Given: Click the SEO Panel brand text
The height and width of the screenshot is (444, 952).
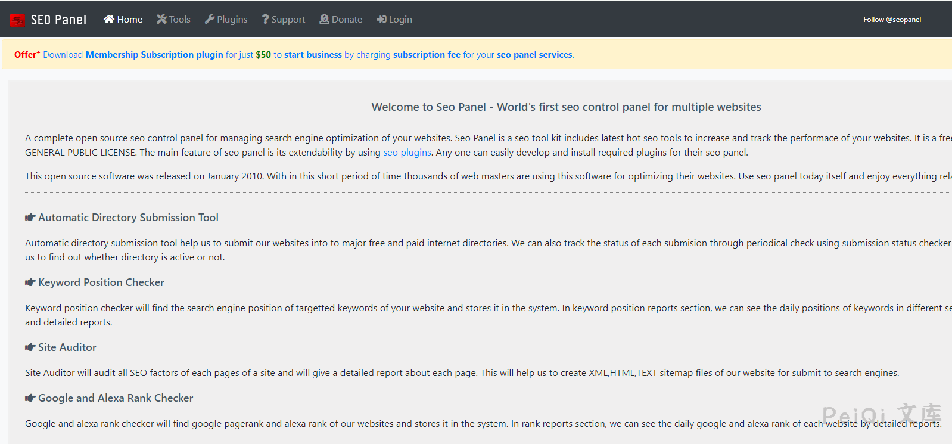Looking at the screenshot, I should (58, 20).
